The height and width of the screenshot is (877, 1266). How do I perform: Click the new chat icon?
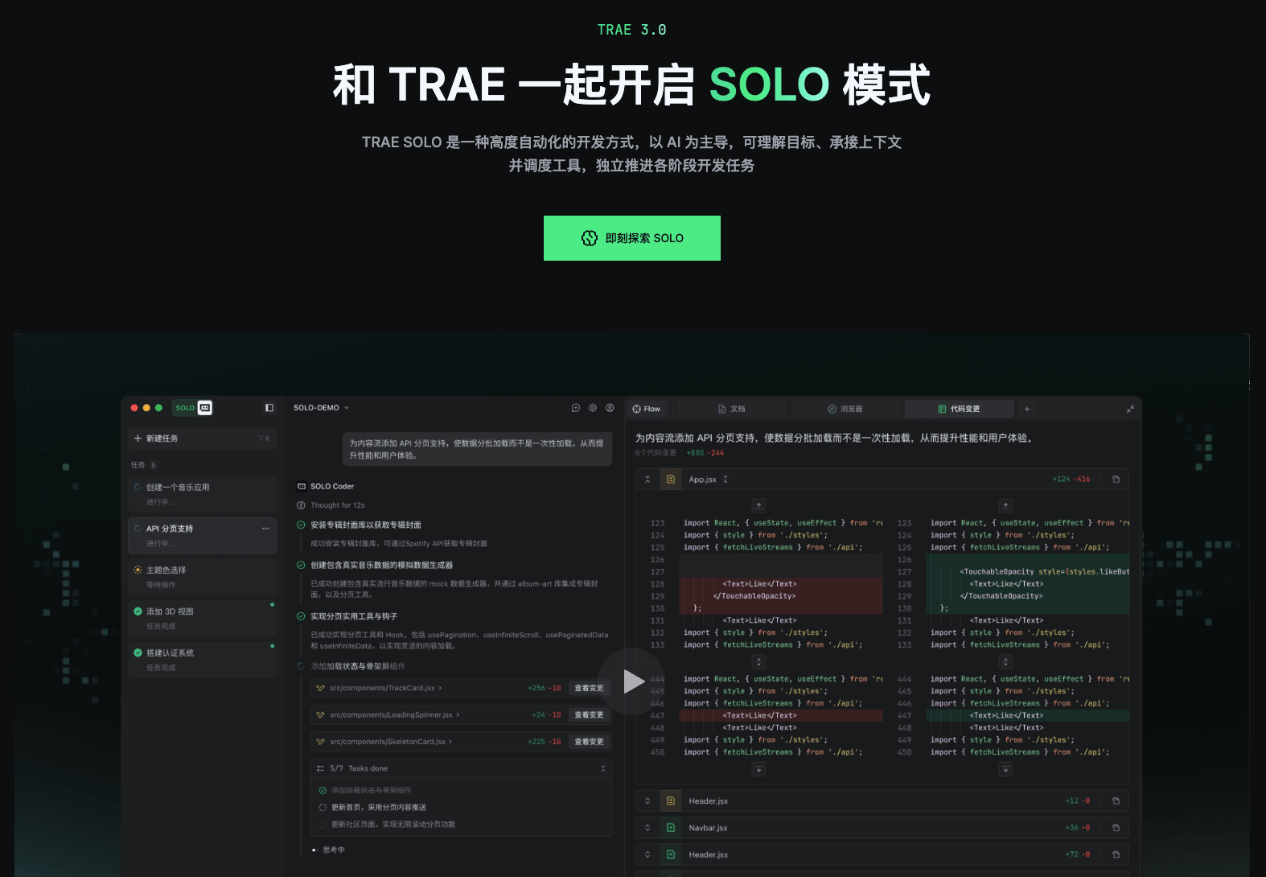576,408
